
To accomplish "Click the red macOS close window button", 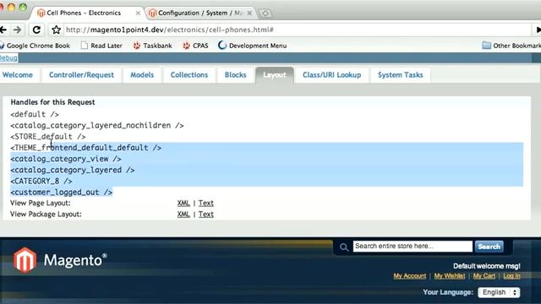I will pyautogui.click(x=1, y=7).
